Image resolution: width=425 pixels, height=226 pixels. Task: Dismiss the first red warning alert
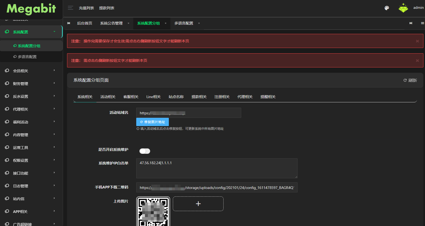[417, 41]
